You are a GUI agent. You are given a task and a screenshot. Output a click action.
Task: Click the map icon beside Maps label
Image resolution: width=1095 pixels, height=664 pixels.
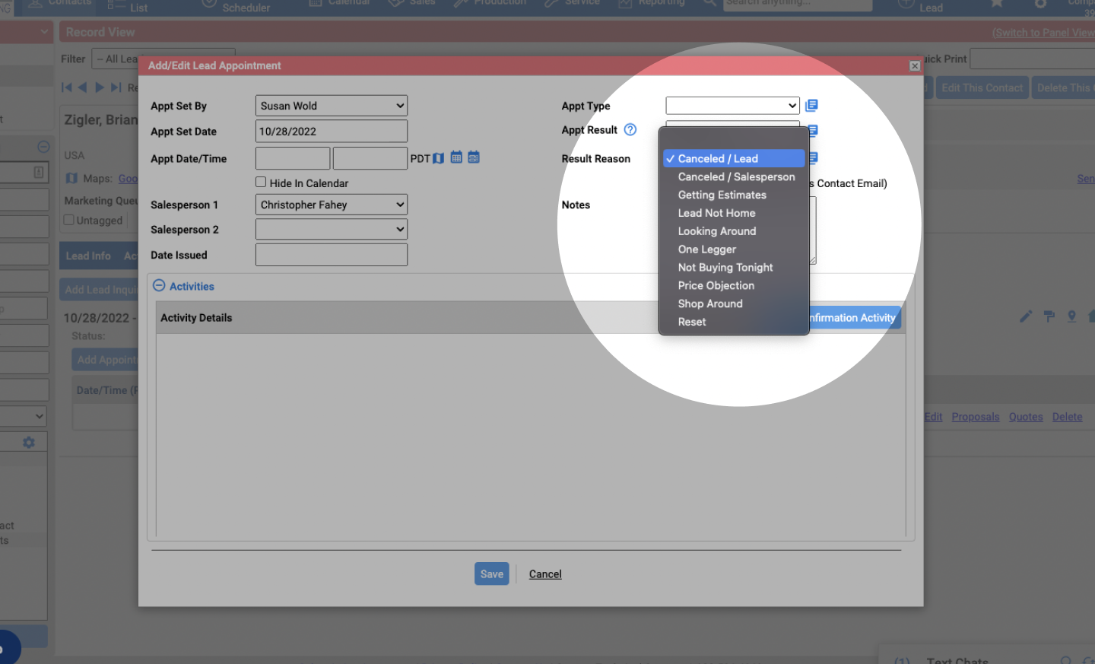tap(71, 178)
